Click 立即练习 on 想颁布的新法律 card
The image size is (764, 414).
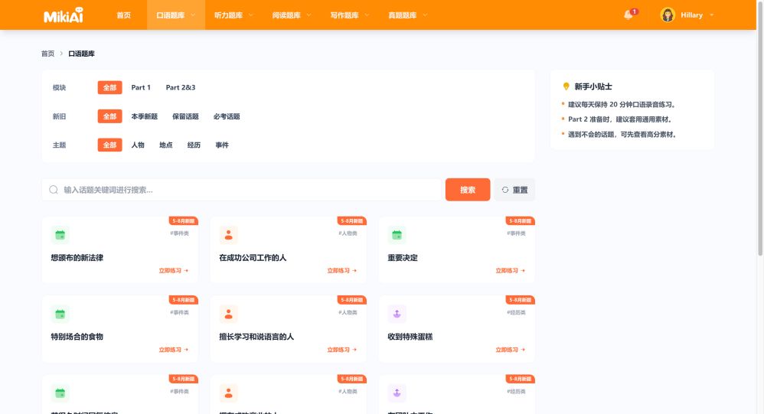point(174,270)
